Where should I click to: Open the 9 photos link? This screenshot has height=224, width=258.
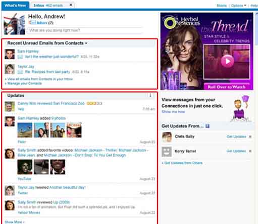[59, 118]
